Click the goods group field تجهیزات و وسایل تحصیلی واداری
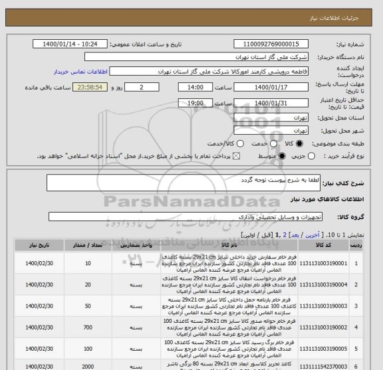Viewport: 383px width, 370px height. [x=186, y=217]
